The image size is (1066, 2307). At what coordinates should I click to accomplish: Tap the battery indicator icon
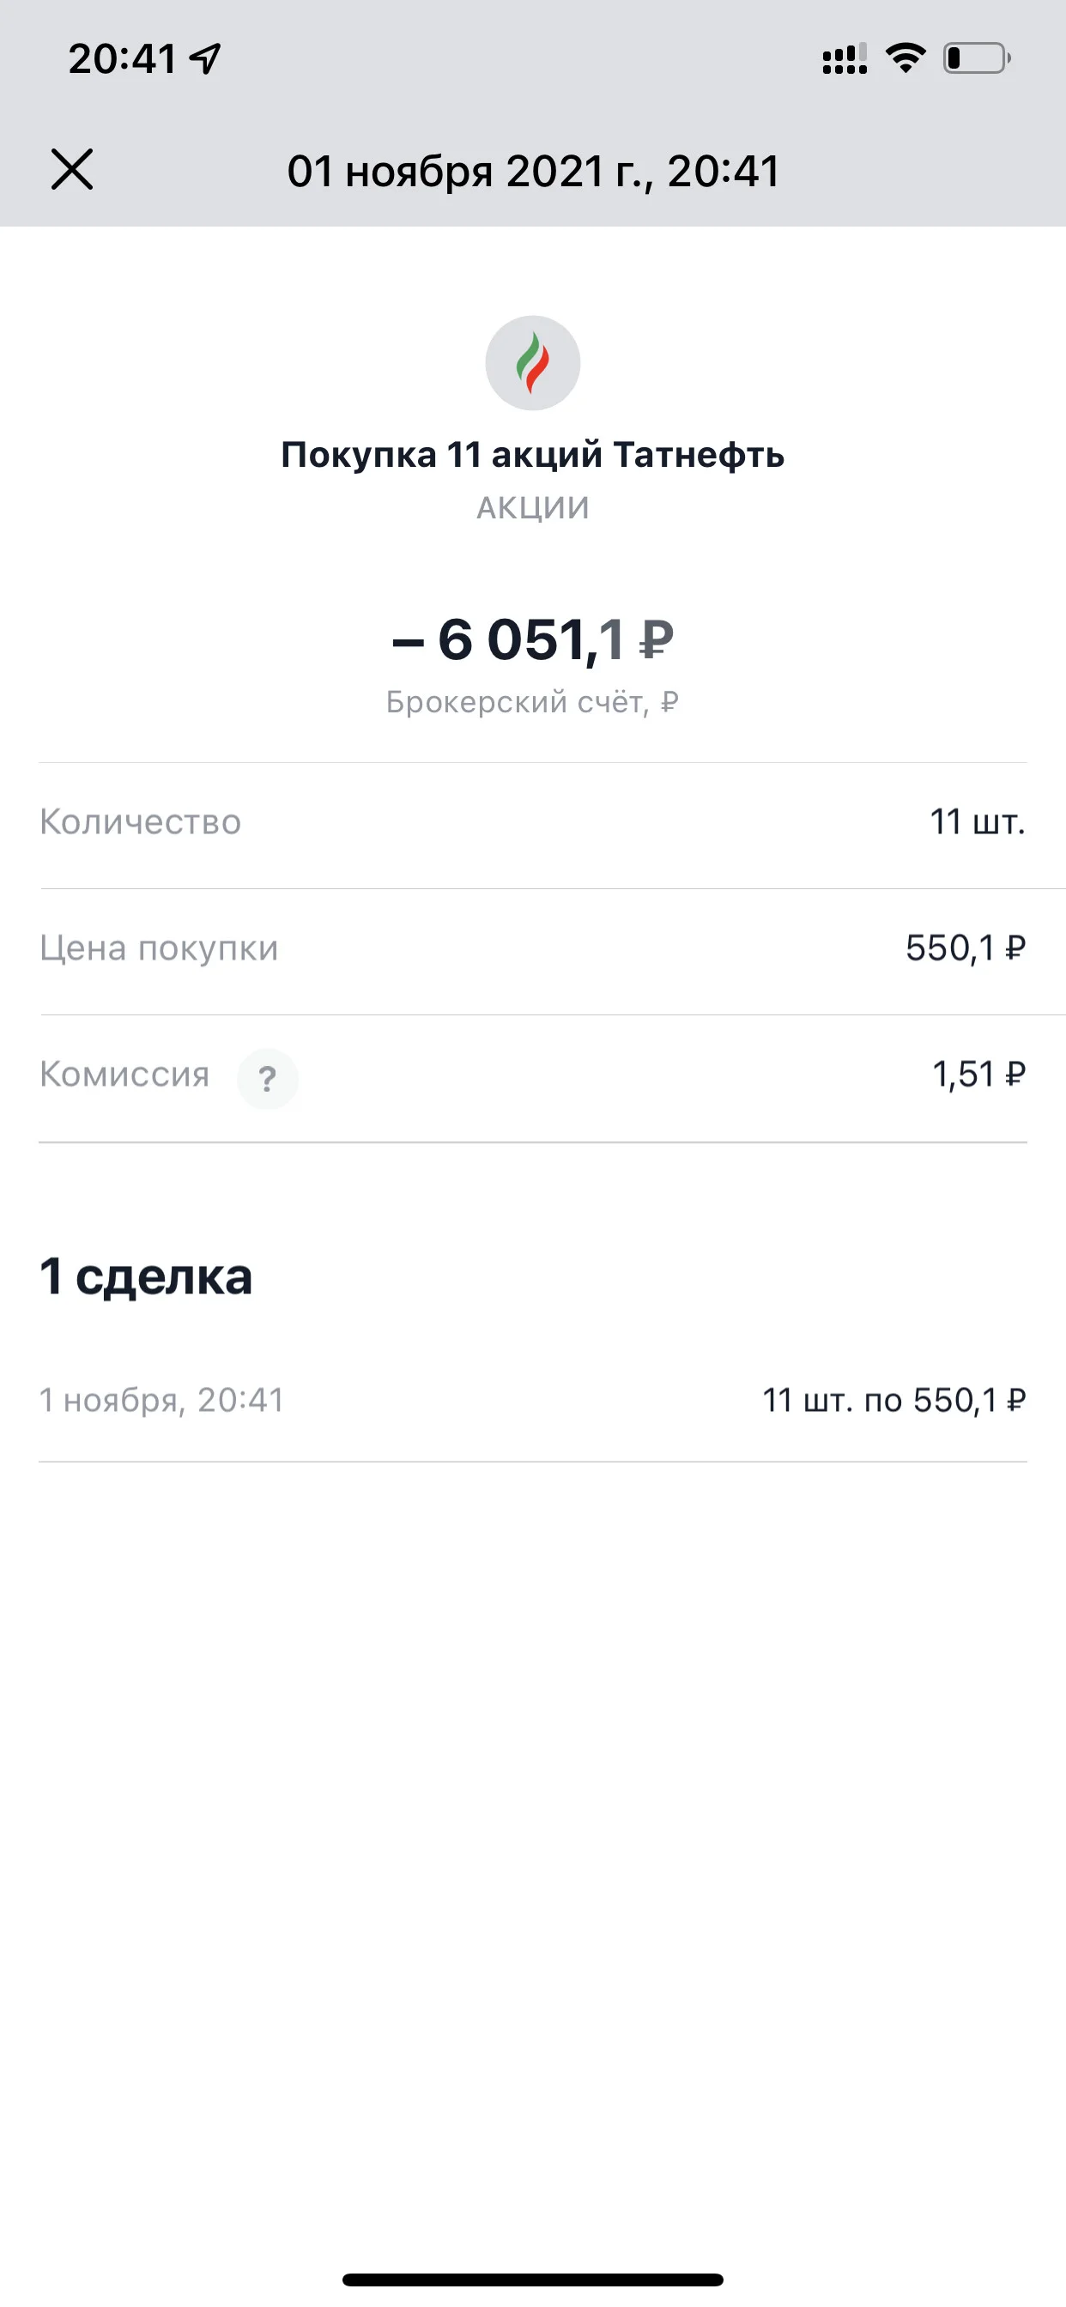point(977,58)
